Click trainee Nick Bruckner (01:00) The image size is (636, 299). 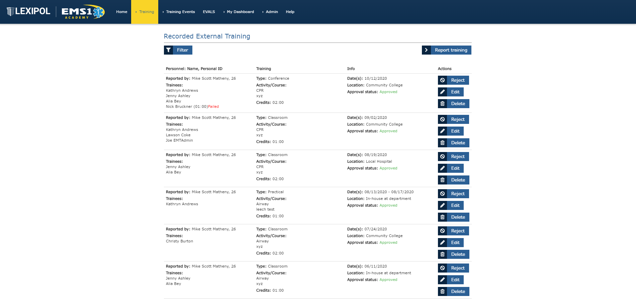click(187, 106)
